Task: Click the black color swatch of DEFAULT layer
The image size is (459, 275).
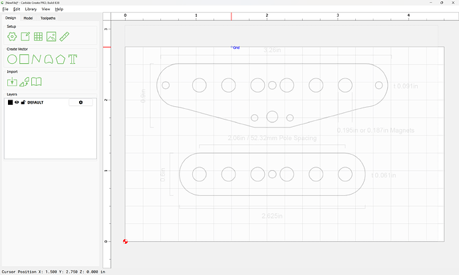Action: (x=10, y=102)
